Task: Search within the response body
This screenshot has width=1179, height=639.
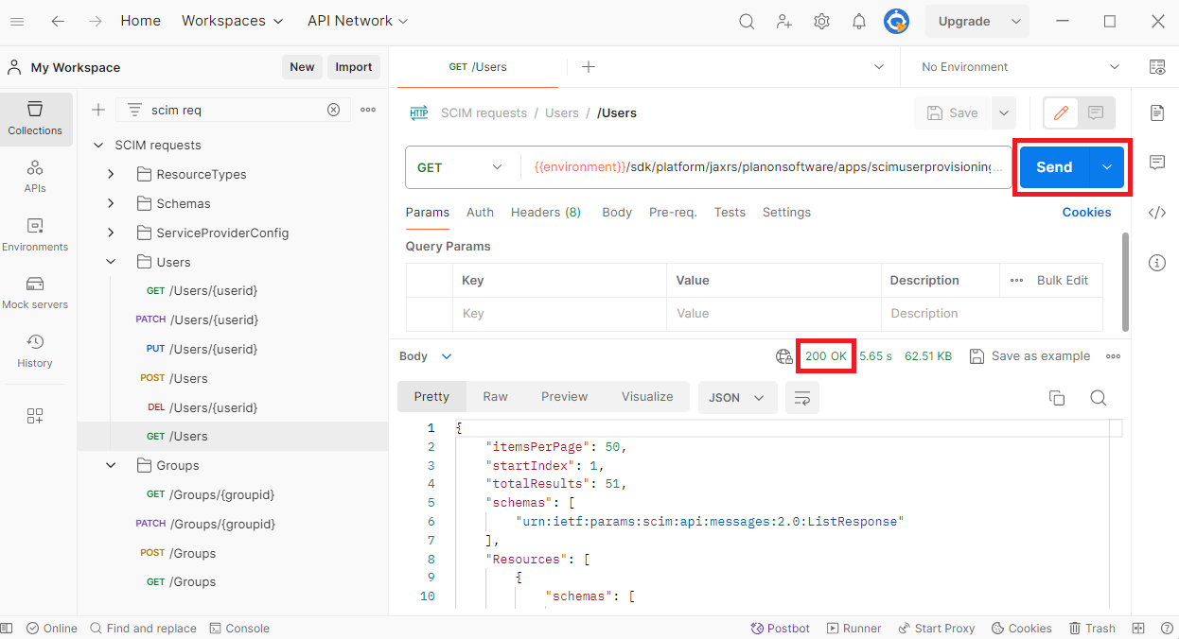Action: (1098, 398)
